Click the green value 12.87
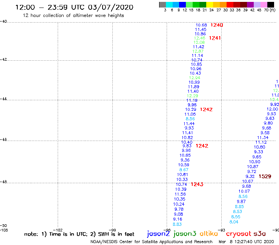This screenshot has height=245, width=279. (198, 51)
